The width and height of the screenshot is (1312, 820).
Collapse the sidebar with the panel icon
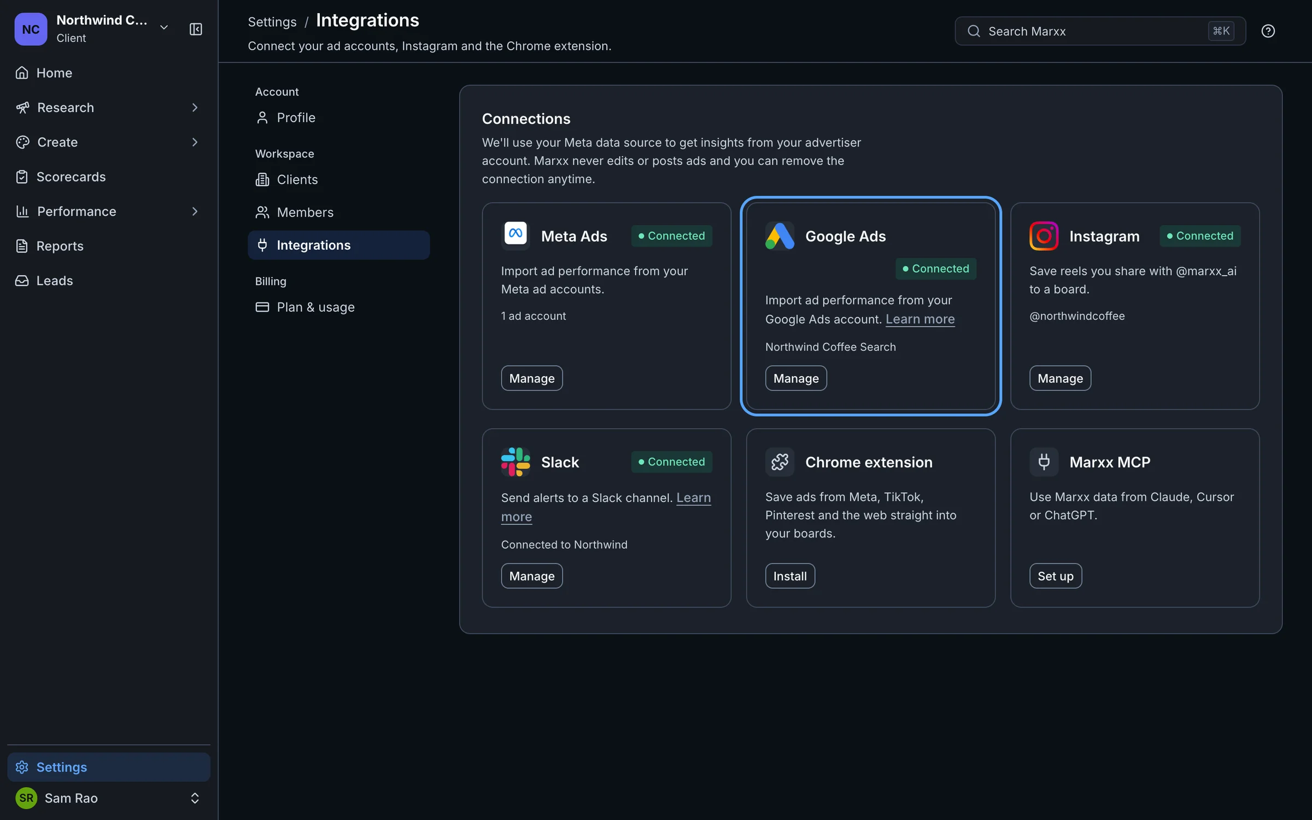[x=196, y=29]
